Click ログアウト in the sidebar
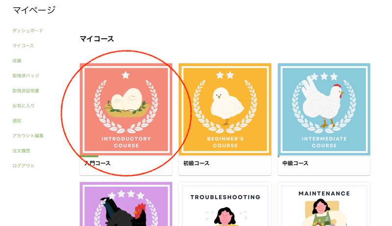 (23, 166)
